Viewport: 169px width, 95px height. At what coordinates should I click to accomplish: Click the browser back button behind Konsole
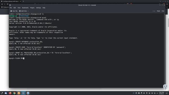(x=2, y=4)
